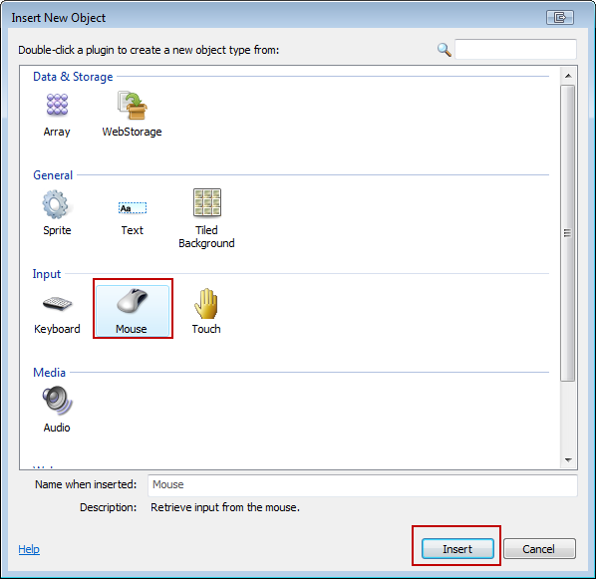Click the Insert button
The image size is (596, 579).
tap(457, 548)
